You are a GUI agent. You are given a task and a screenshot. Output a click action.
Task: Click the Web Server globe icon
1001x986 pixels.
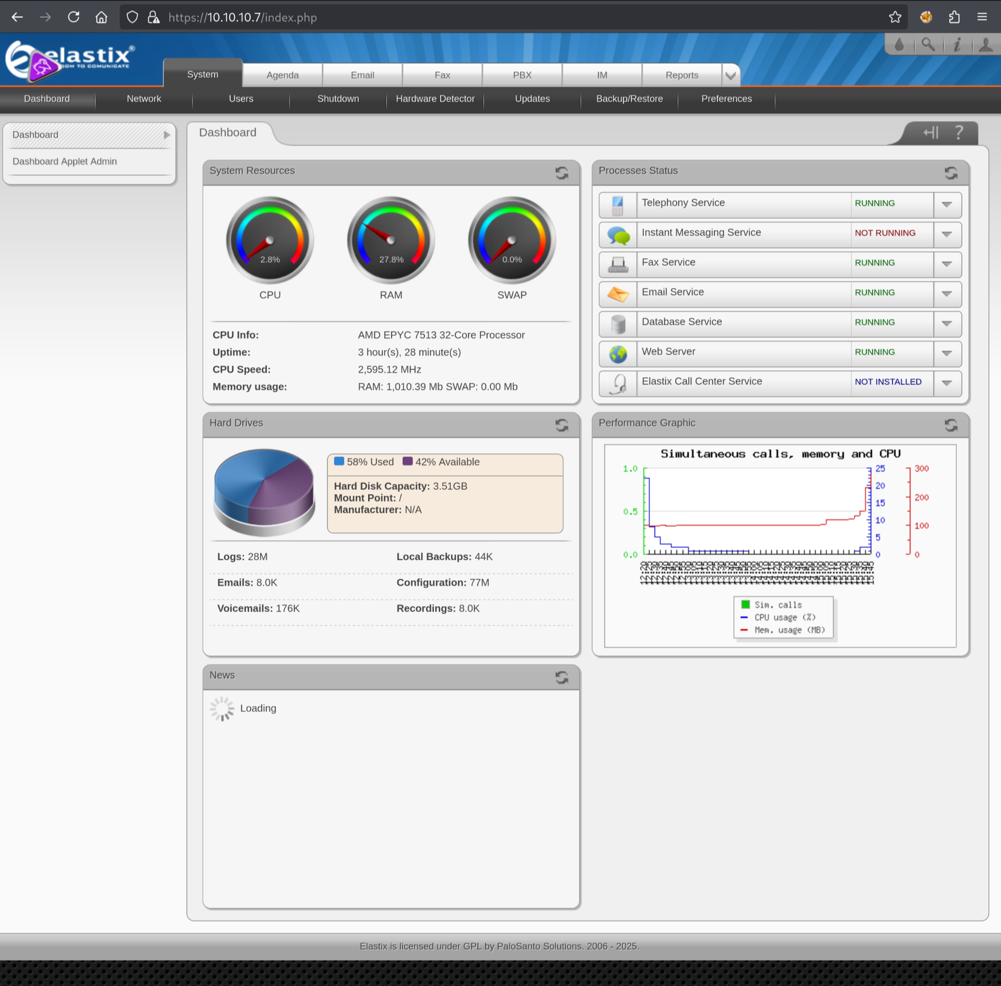pyautogui.click(x=618, y=354)
